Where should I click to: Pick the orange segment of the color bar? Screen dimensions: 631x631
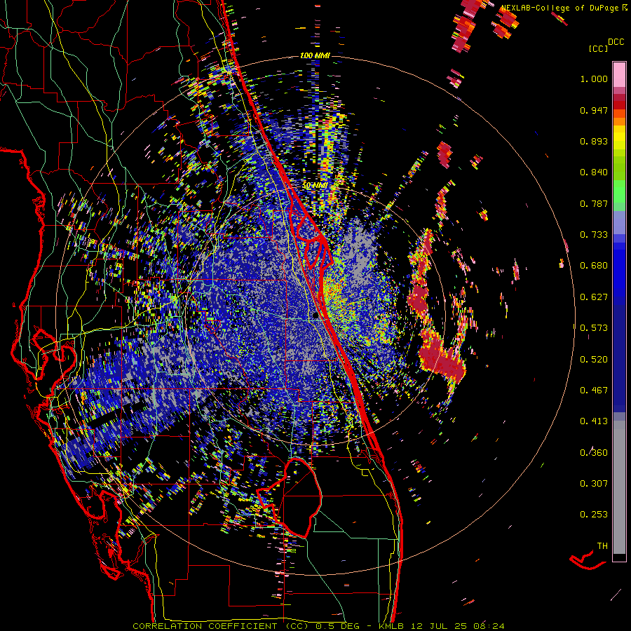click(619, 121)
